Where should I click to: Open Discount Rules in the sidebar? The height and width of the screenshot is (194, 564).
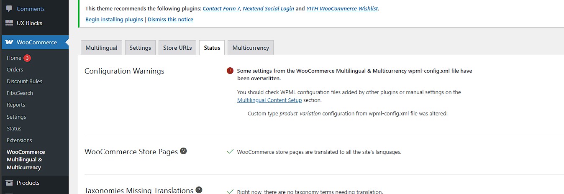coord(24,81)
